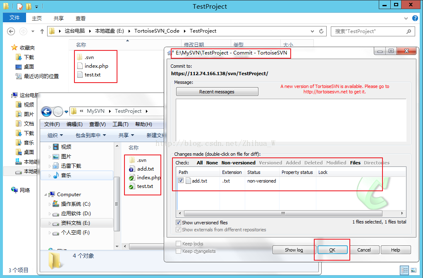Open the 组织 dropdown in MySVN toolbar

tap(55, 135)
